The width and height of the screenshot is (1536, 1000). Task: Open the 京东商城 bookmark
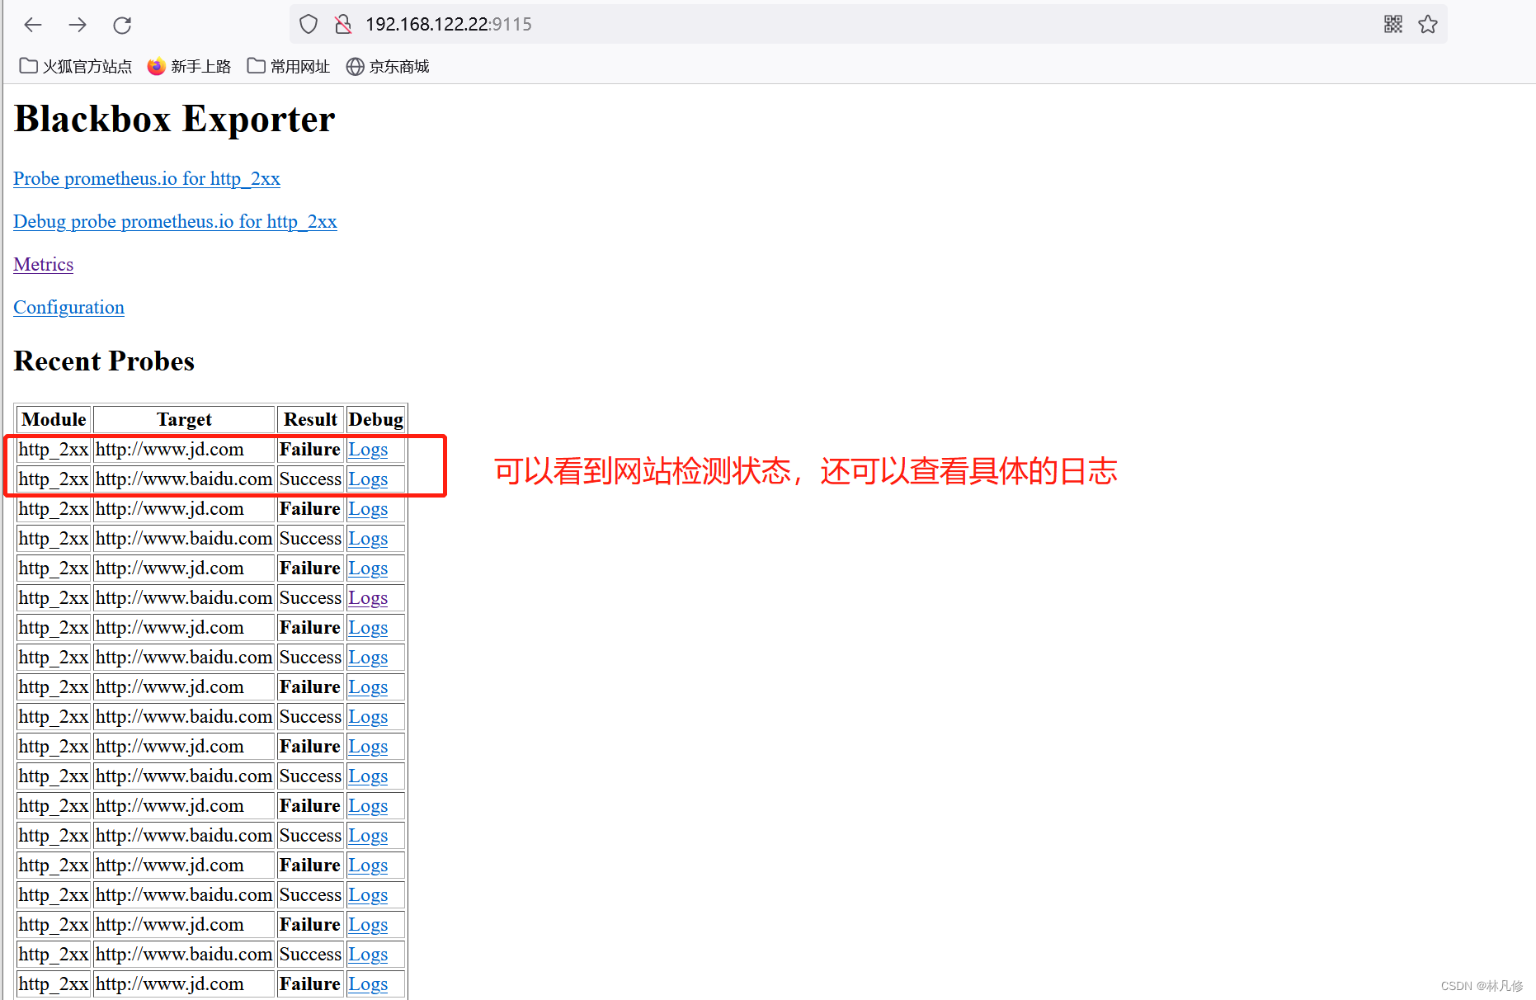click(x=388, y=66)
